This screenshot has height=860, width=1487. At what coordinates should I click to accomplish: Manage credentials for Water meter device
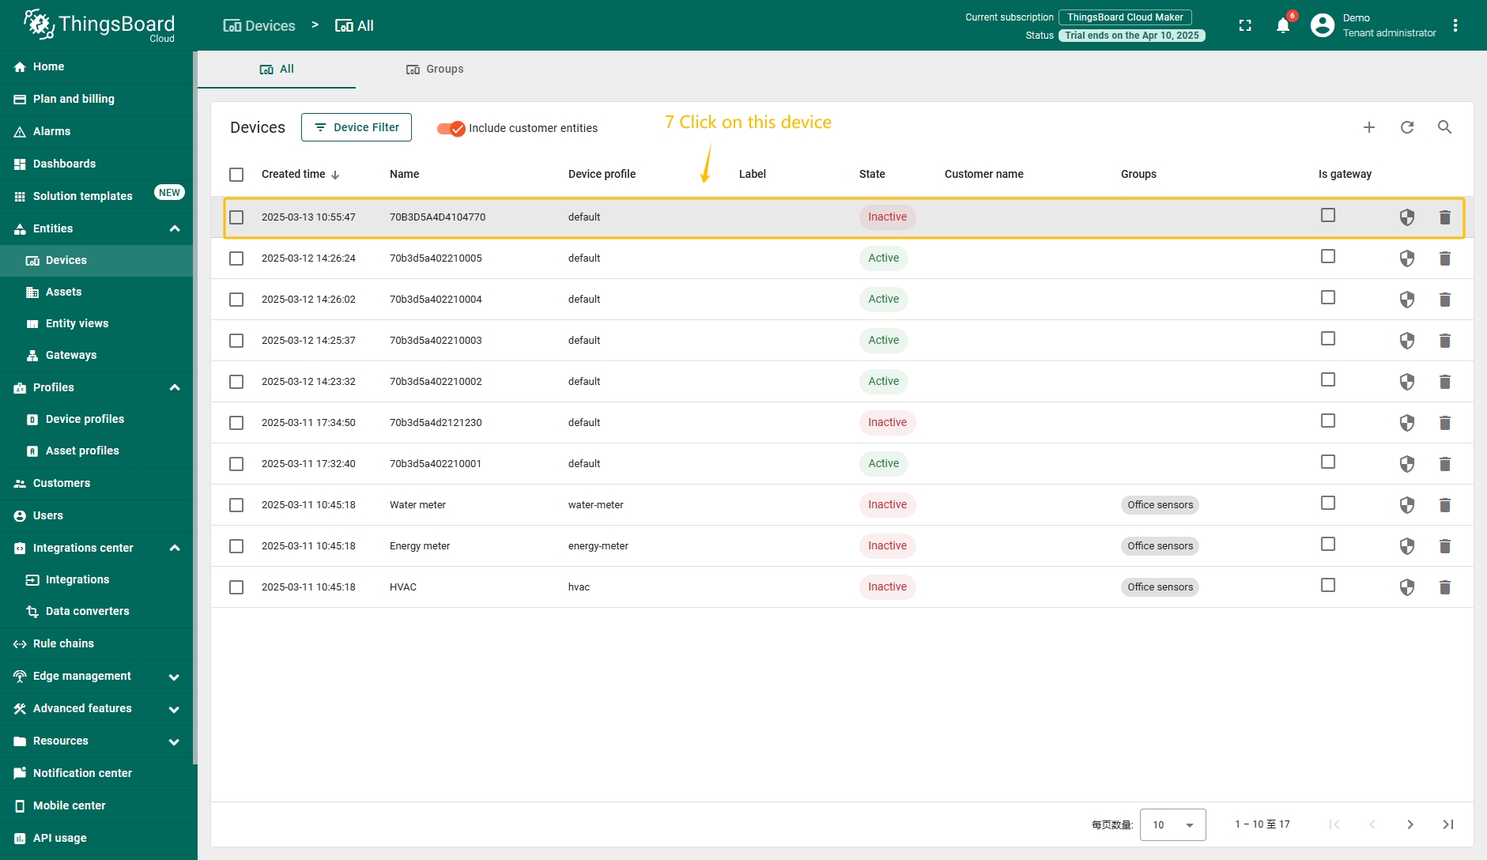[1406, 505]
